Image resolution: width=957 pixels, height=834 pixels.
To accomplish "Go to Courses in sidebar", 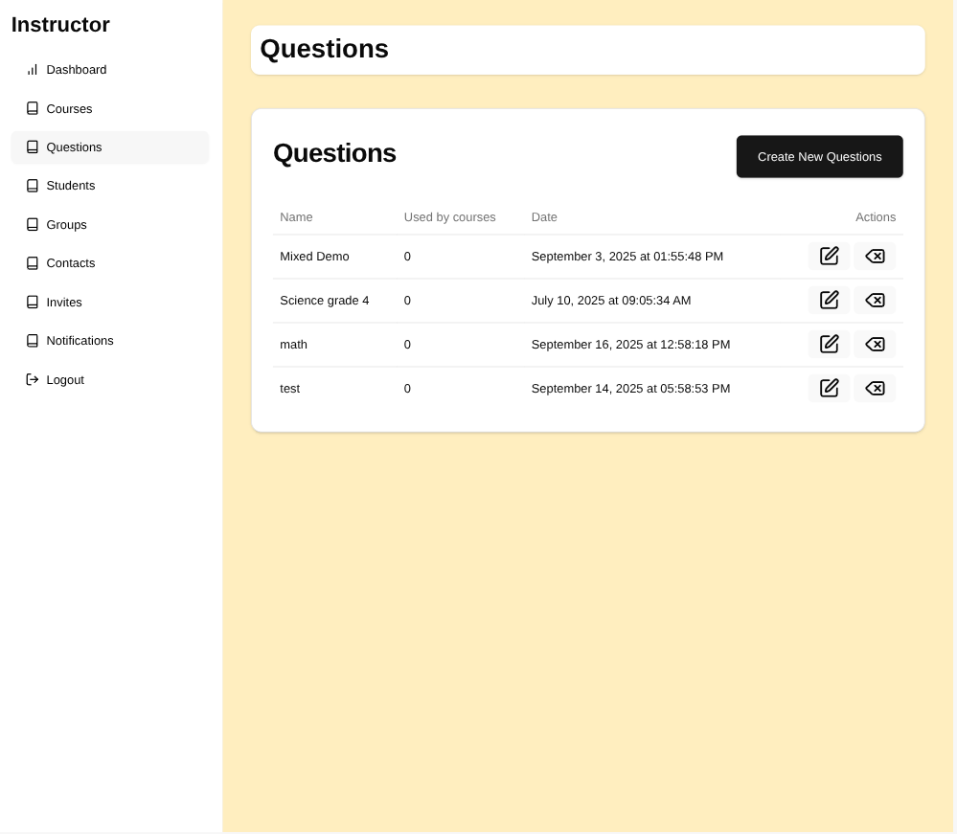I will pyautogui.click(x=110, y=109).
